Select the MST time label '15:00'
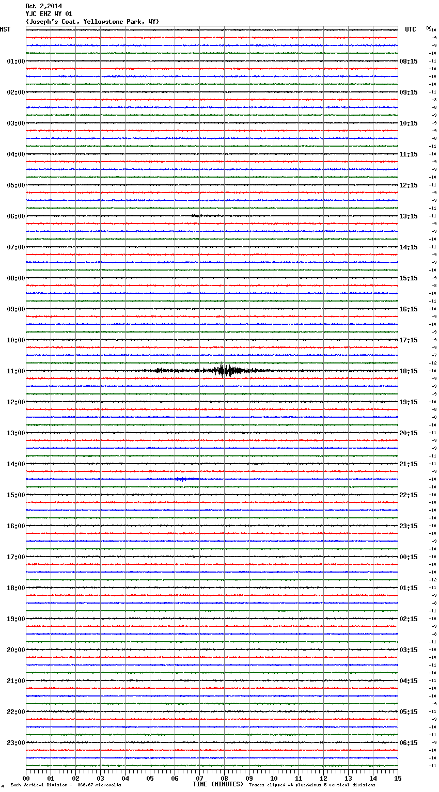Viewport: 439px width, 792px height. 15,495
